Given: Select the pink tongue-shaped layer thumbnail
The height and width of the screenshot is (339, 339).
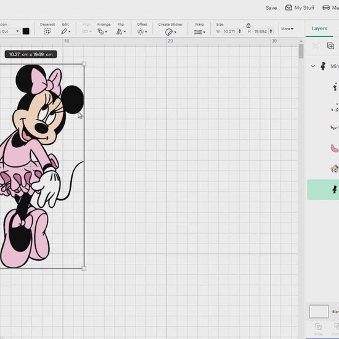Looking at the screenshot, I should [335, 149].
